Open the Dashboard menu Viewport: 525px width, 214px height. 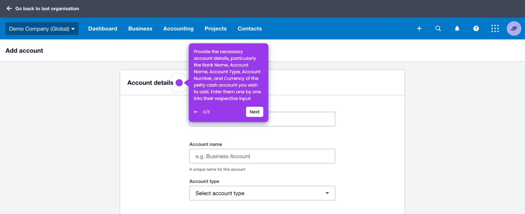point(103,29)
